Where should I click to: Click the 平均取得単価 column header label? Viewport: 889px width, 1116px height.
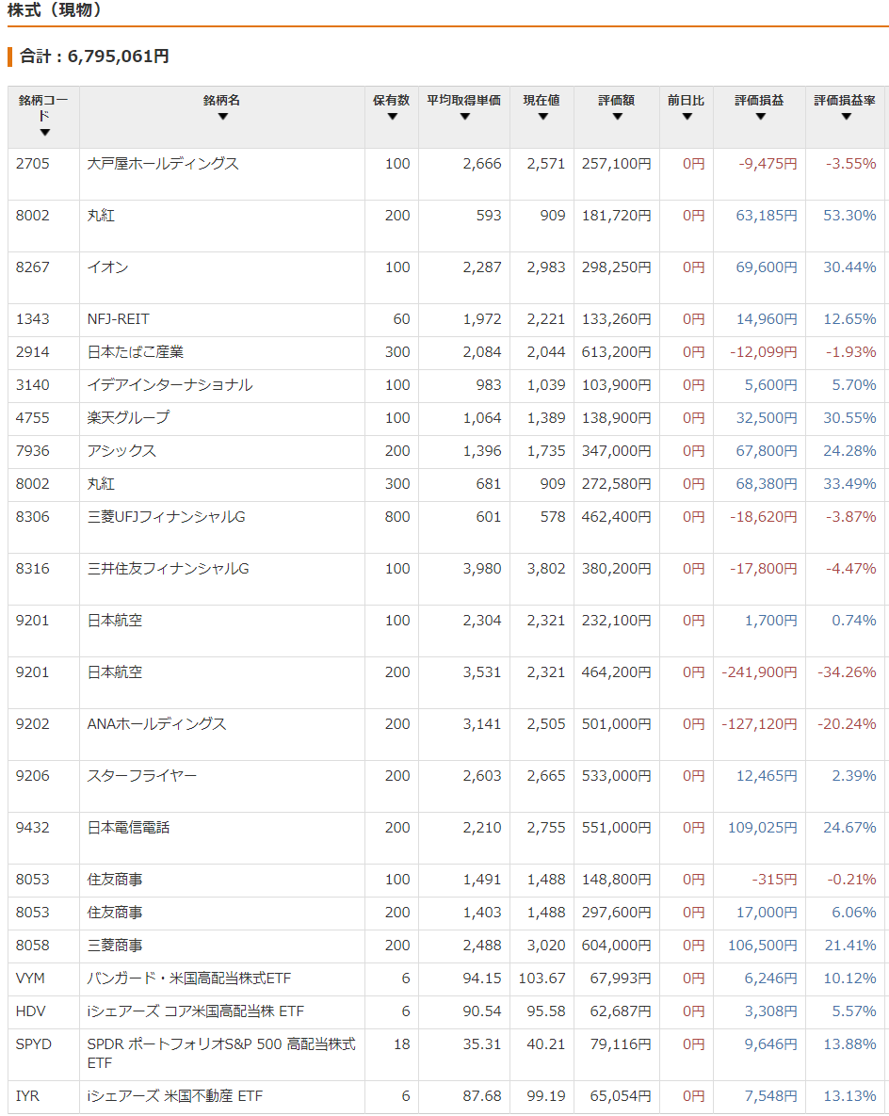[464, 101]
